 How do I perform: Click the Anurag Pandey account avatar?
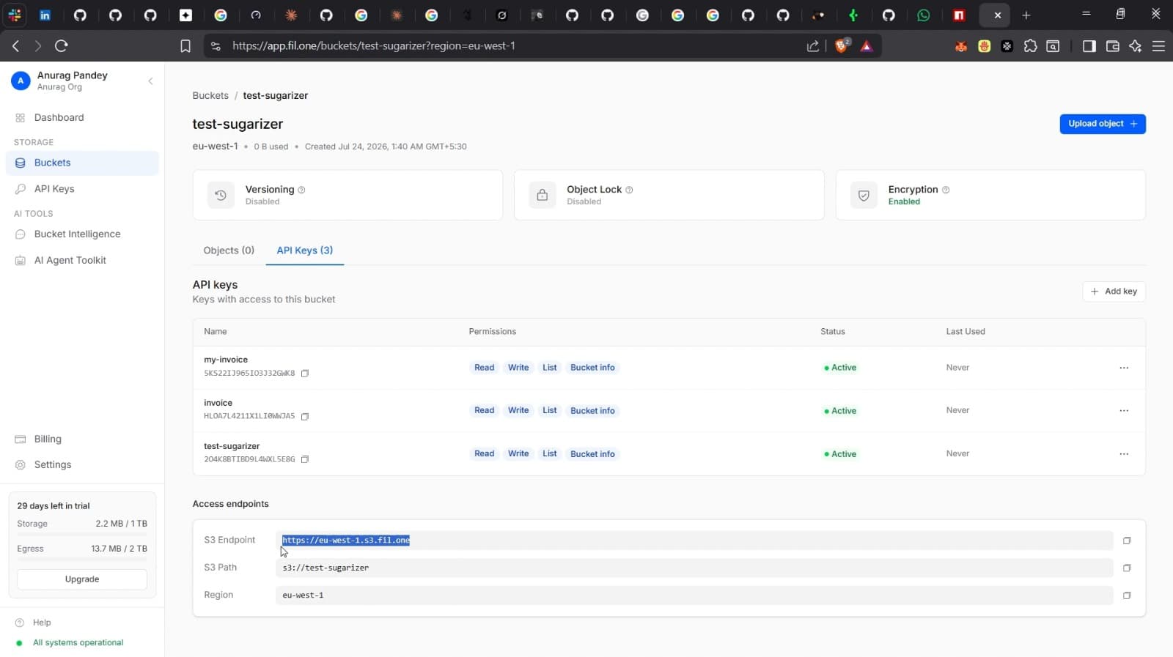pos(21,81)
